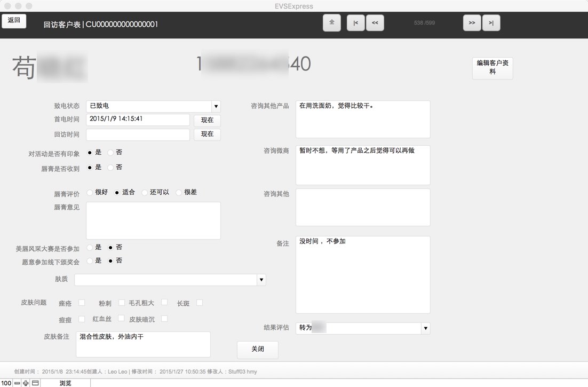Select 是 for 唇膏是否收到
The width and height of the screenshot is (588, 387).
click(90, 168)
